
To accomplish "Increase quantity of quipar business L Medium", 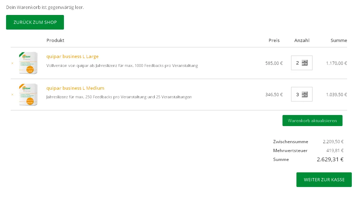I will pos(305,93).
